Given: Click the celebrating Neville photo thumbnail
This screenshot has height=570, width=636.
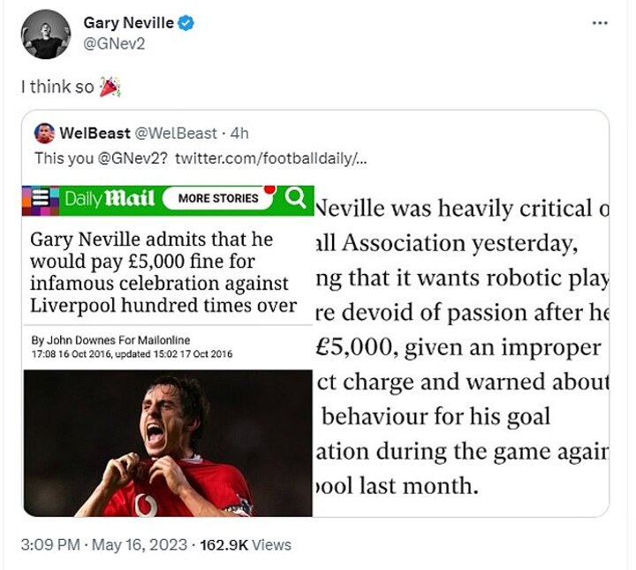Looking at the screenshot, I should pos(168,442).
